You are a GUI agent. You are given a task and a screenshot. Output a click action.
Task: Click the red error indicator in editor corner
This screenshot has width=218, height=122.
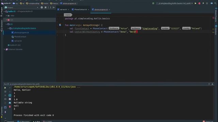tap(214, 18)
